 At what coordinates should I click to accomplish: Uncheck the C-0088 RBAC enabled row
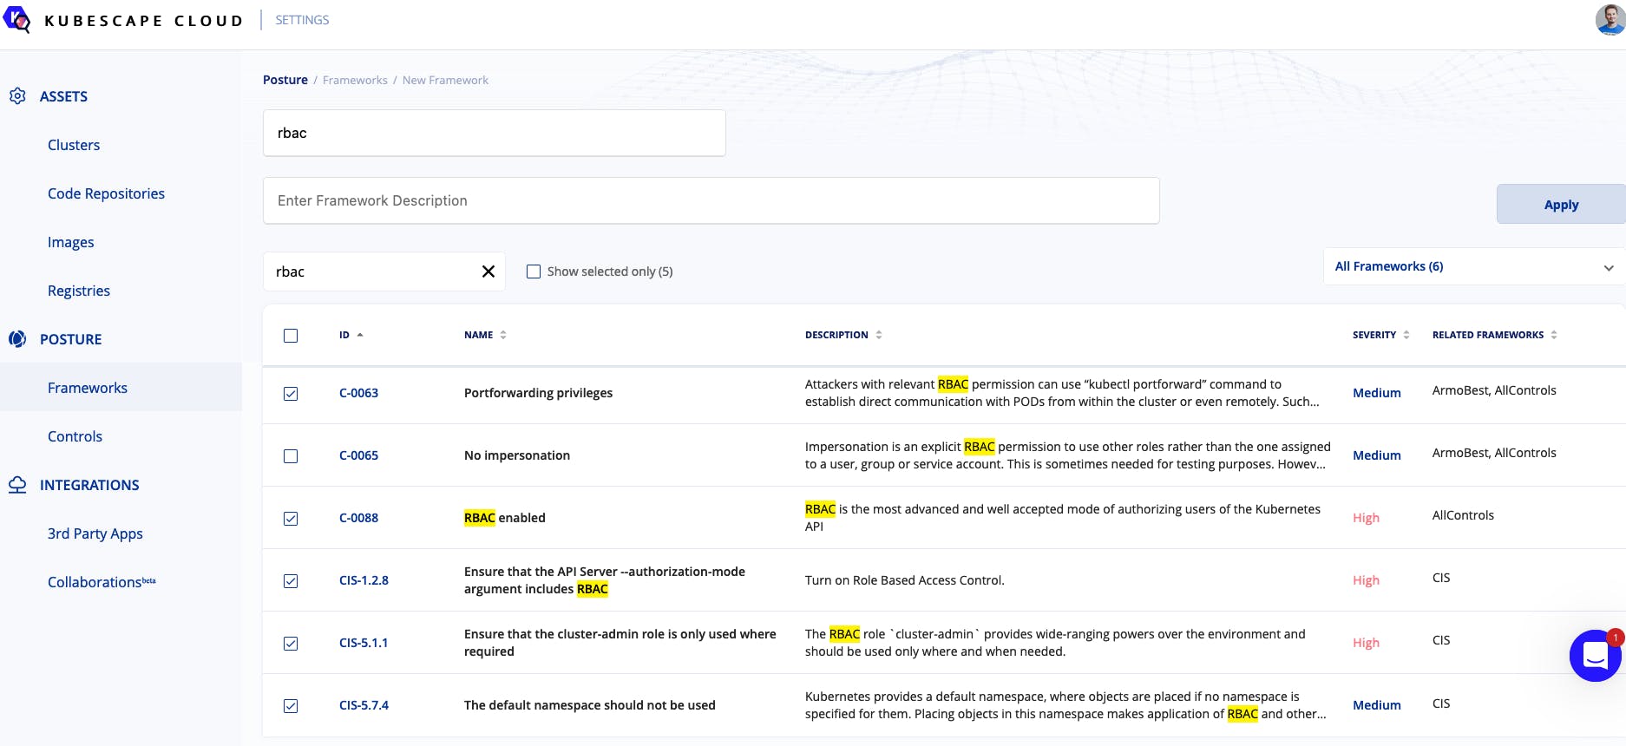pos(291,519)
